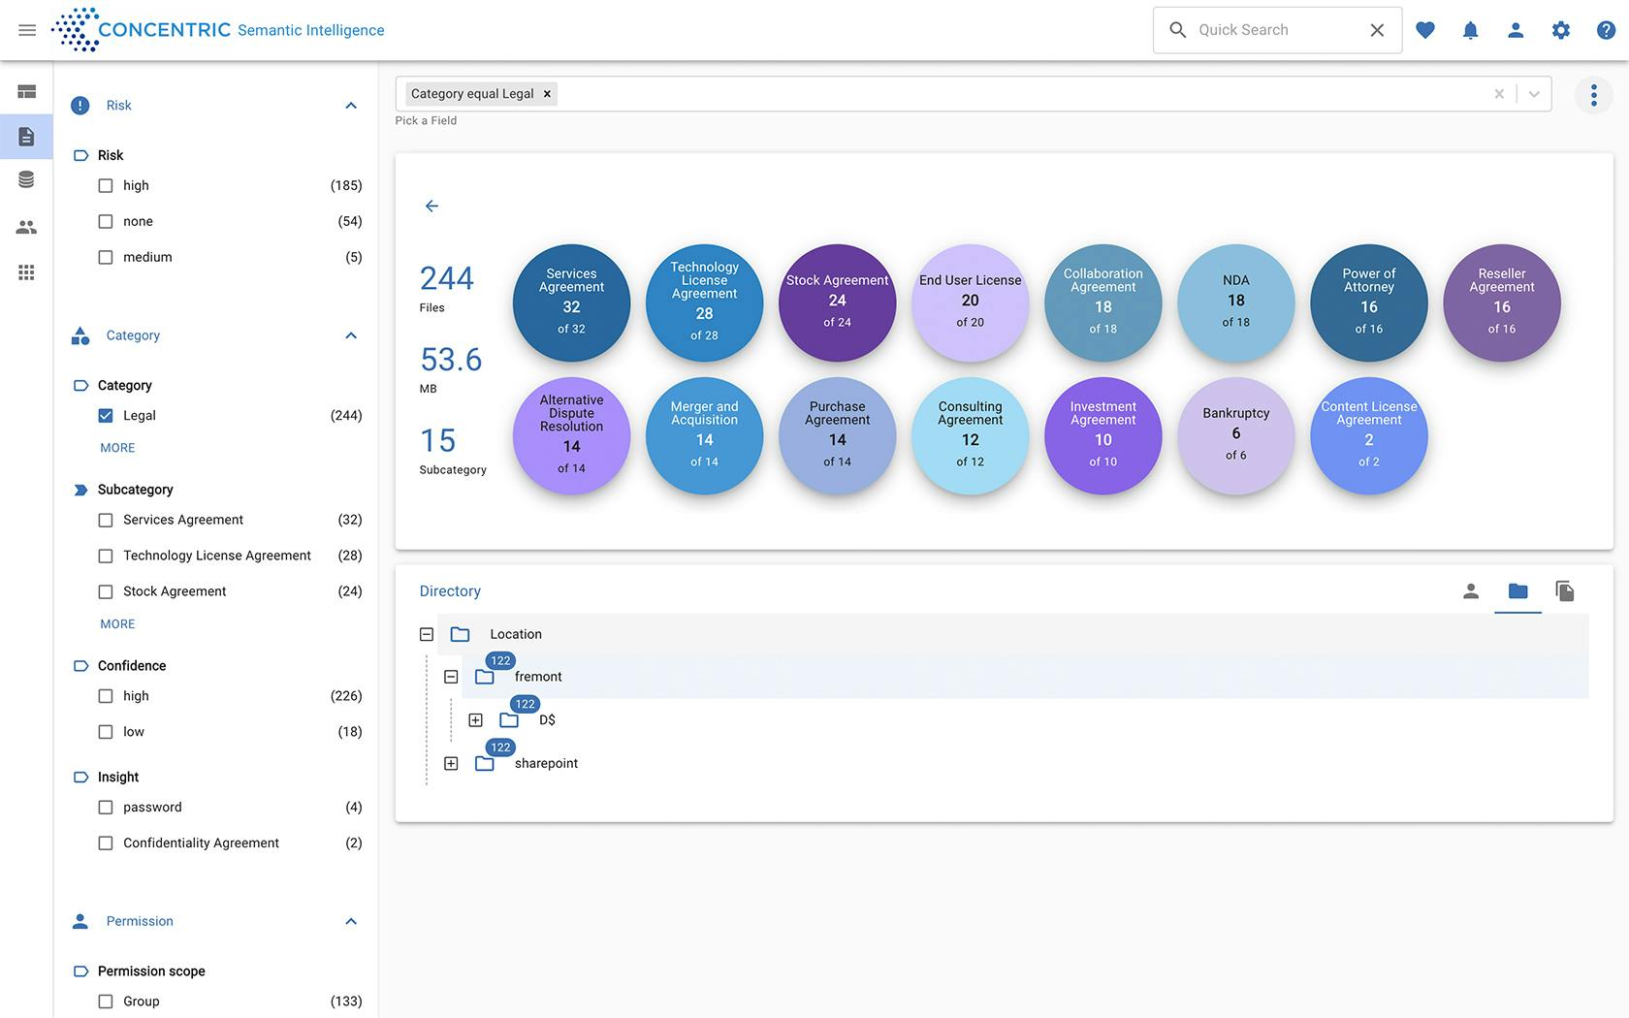This screenshot has width=1629, height=1018.
Task: Uncheck the Legal category checkbox
Action: click(106, 416)
